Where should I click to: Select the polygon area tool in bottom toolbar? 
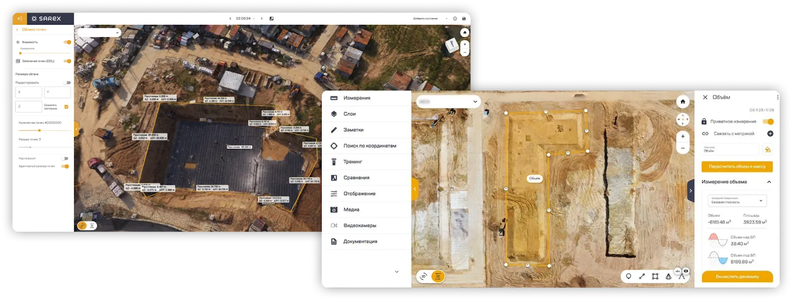(x=655, y=276)
